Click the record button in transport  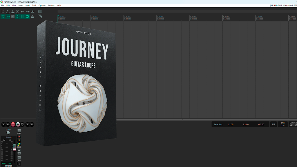point(13,124)
